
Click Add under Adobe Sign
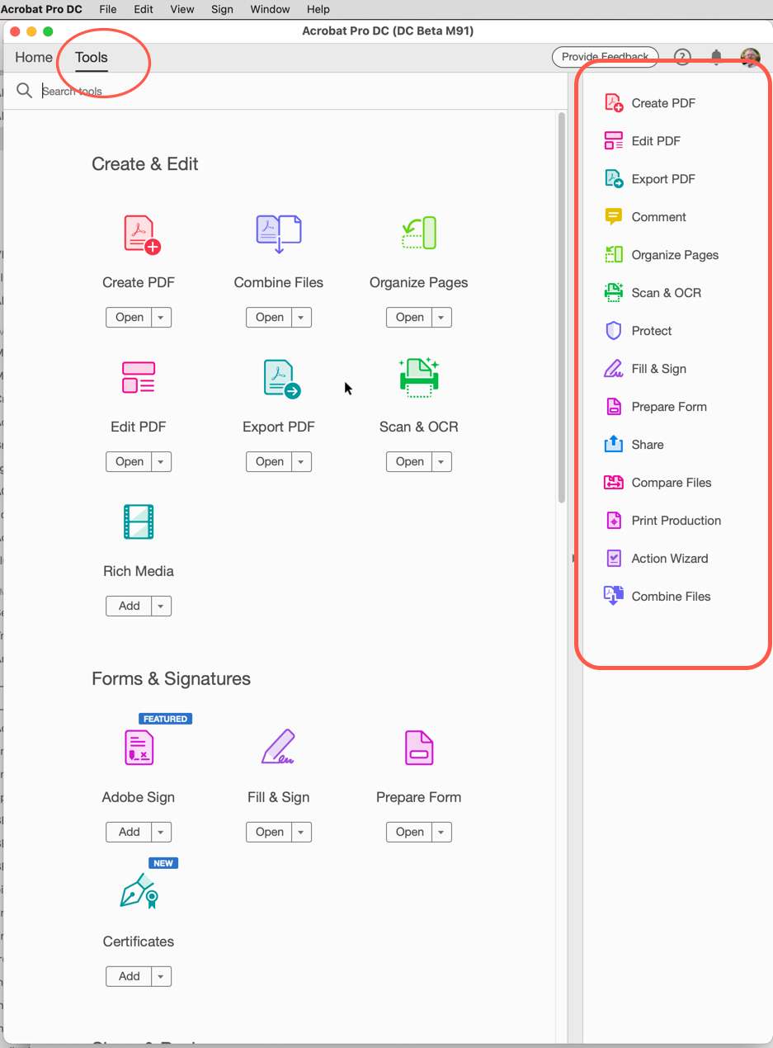[x=128, y=832]
